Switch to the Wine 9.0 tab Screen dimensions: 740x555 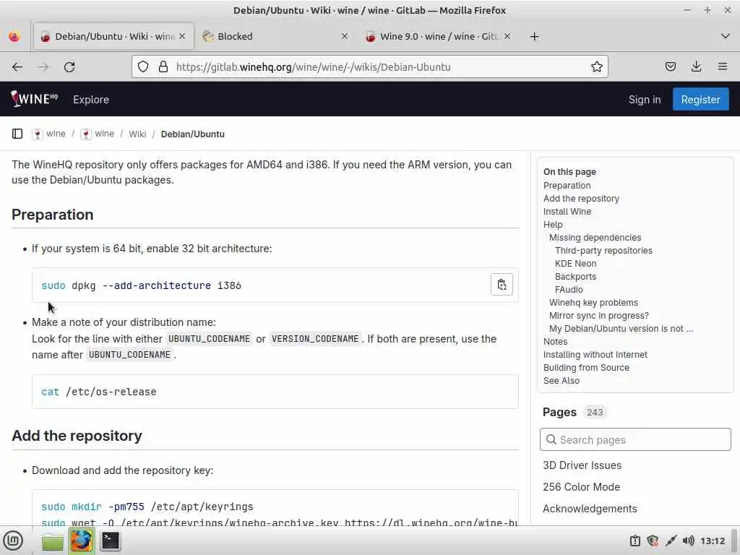pyautogui.click(x=439, y=36)
